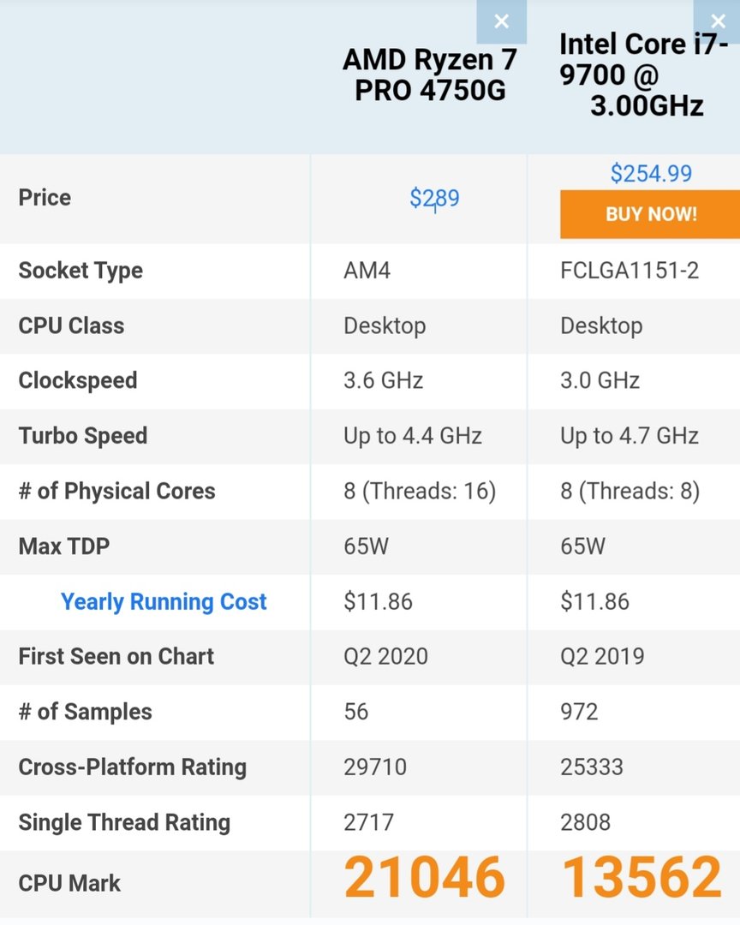Open the $289 price link for AMD
740x925 pixels.
[x=433, y=198]
